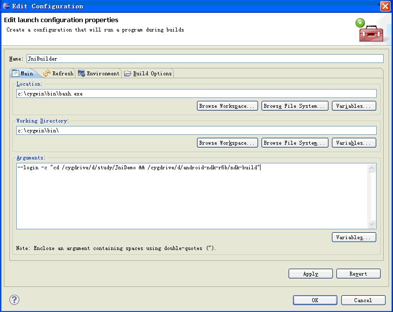393x312 pixels.
Task: Click Browse File System under Location
Action: pyautogui.click(x=295, y=106)
